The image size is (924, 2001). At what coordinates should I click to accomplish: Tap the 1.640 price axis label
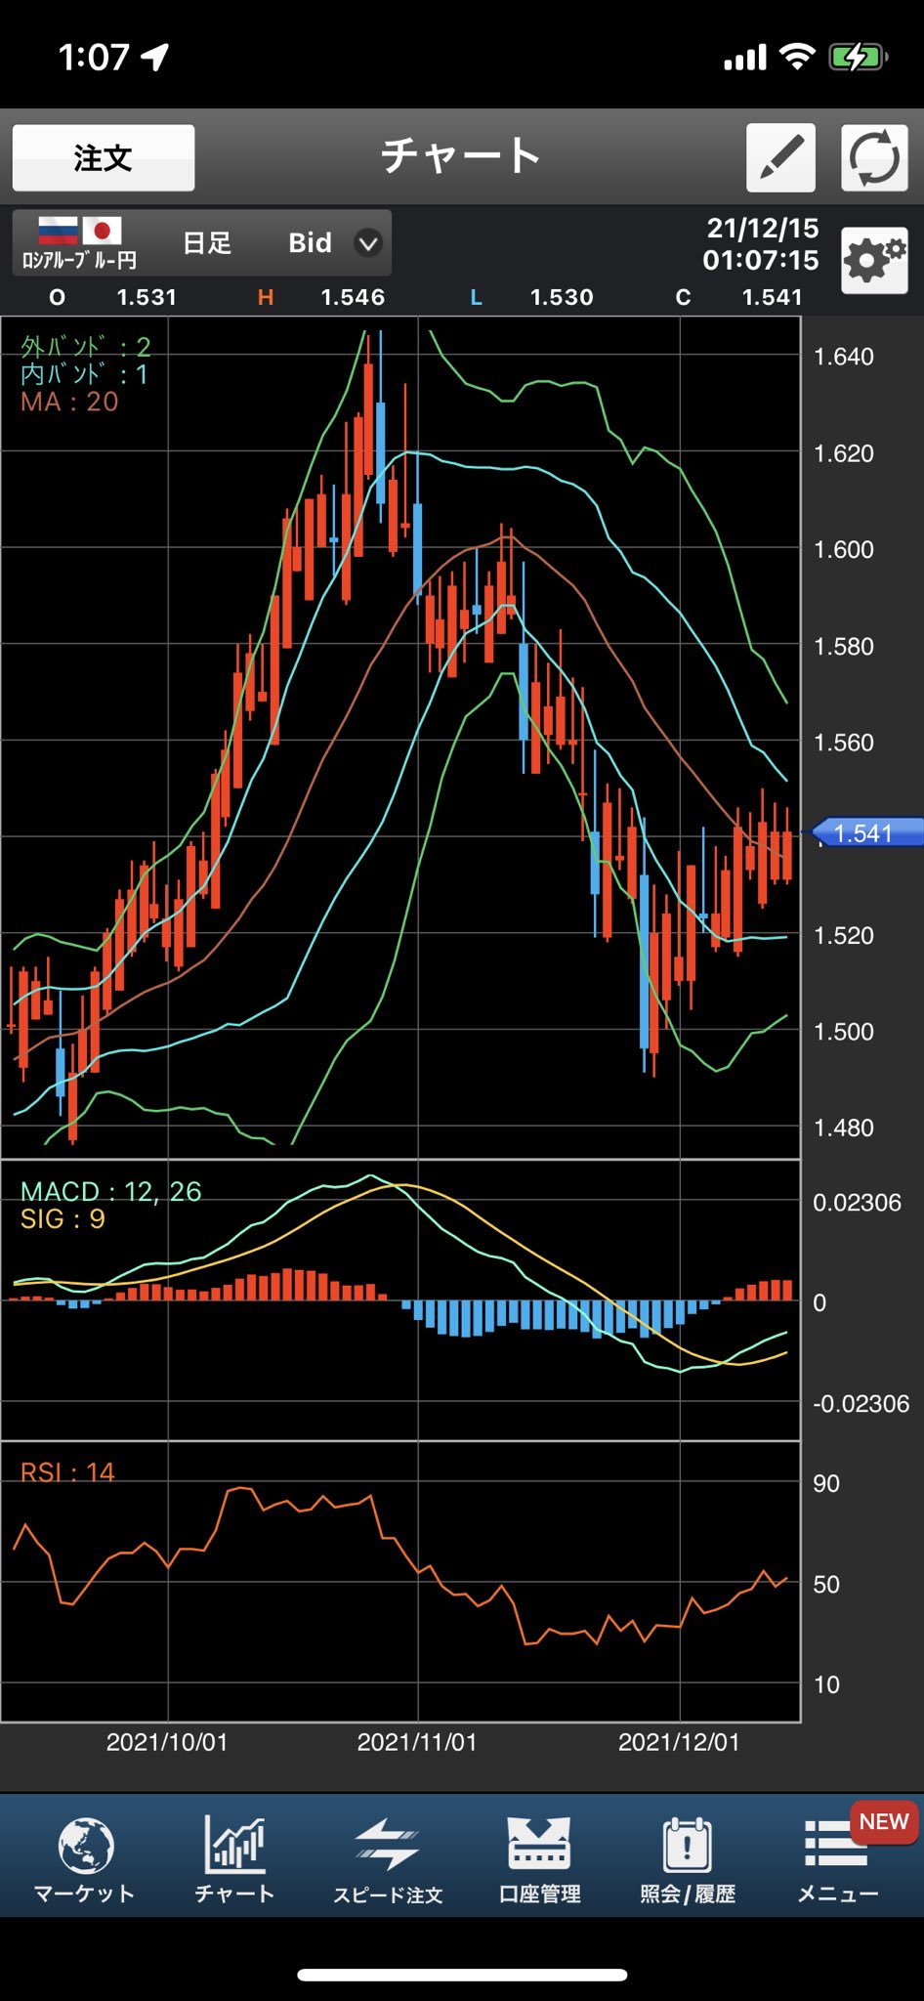[x=844, y=357]
